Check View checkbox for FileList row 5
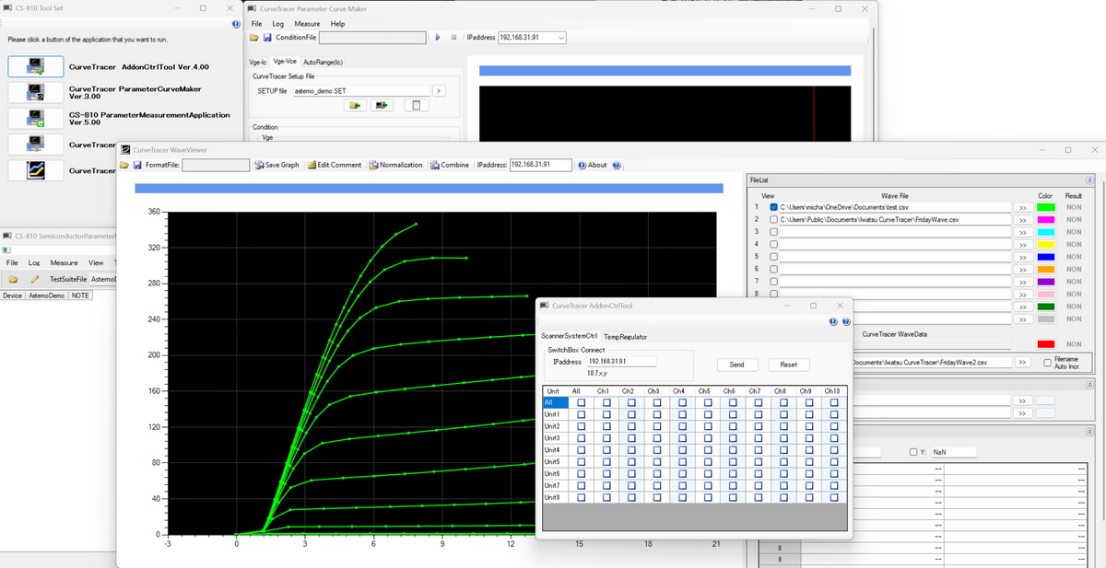 point(773,257)
